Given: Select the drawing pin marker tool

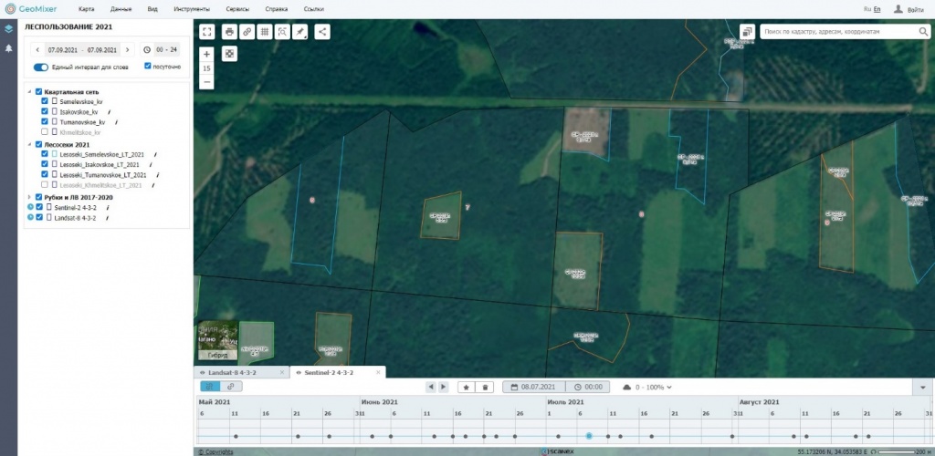Looking at the screenshot, I should pyautogui.click(x=299, y=32).
